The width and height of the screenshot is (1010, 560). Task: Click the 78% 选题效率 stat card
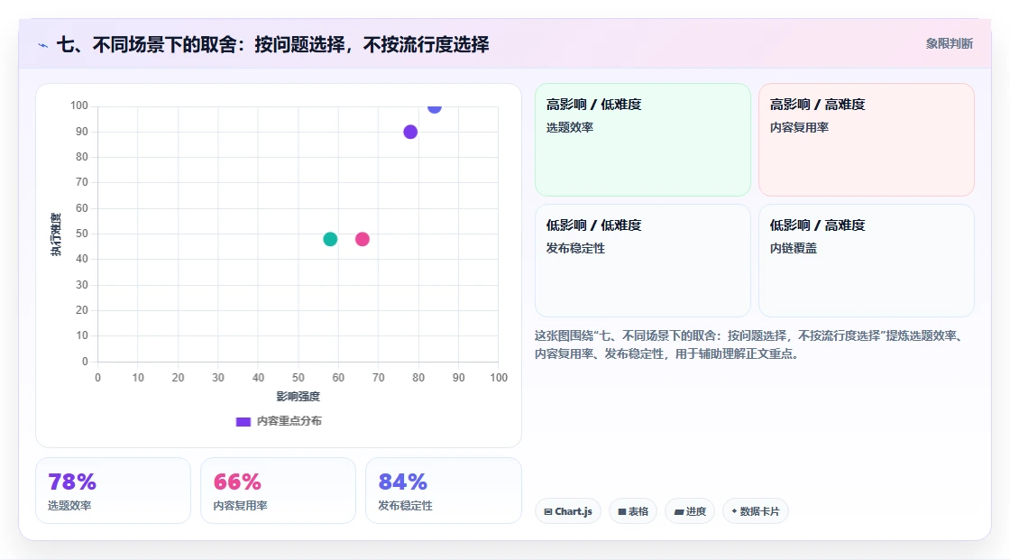[x=114, y=491]
